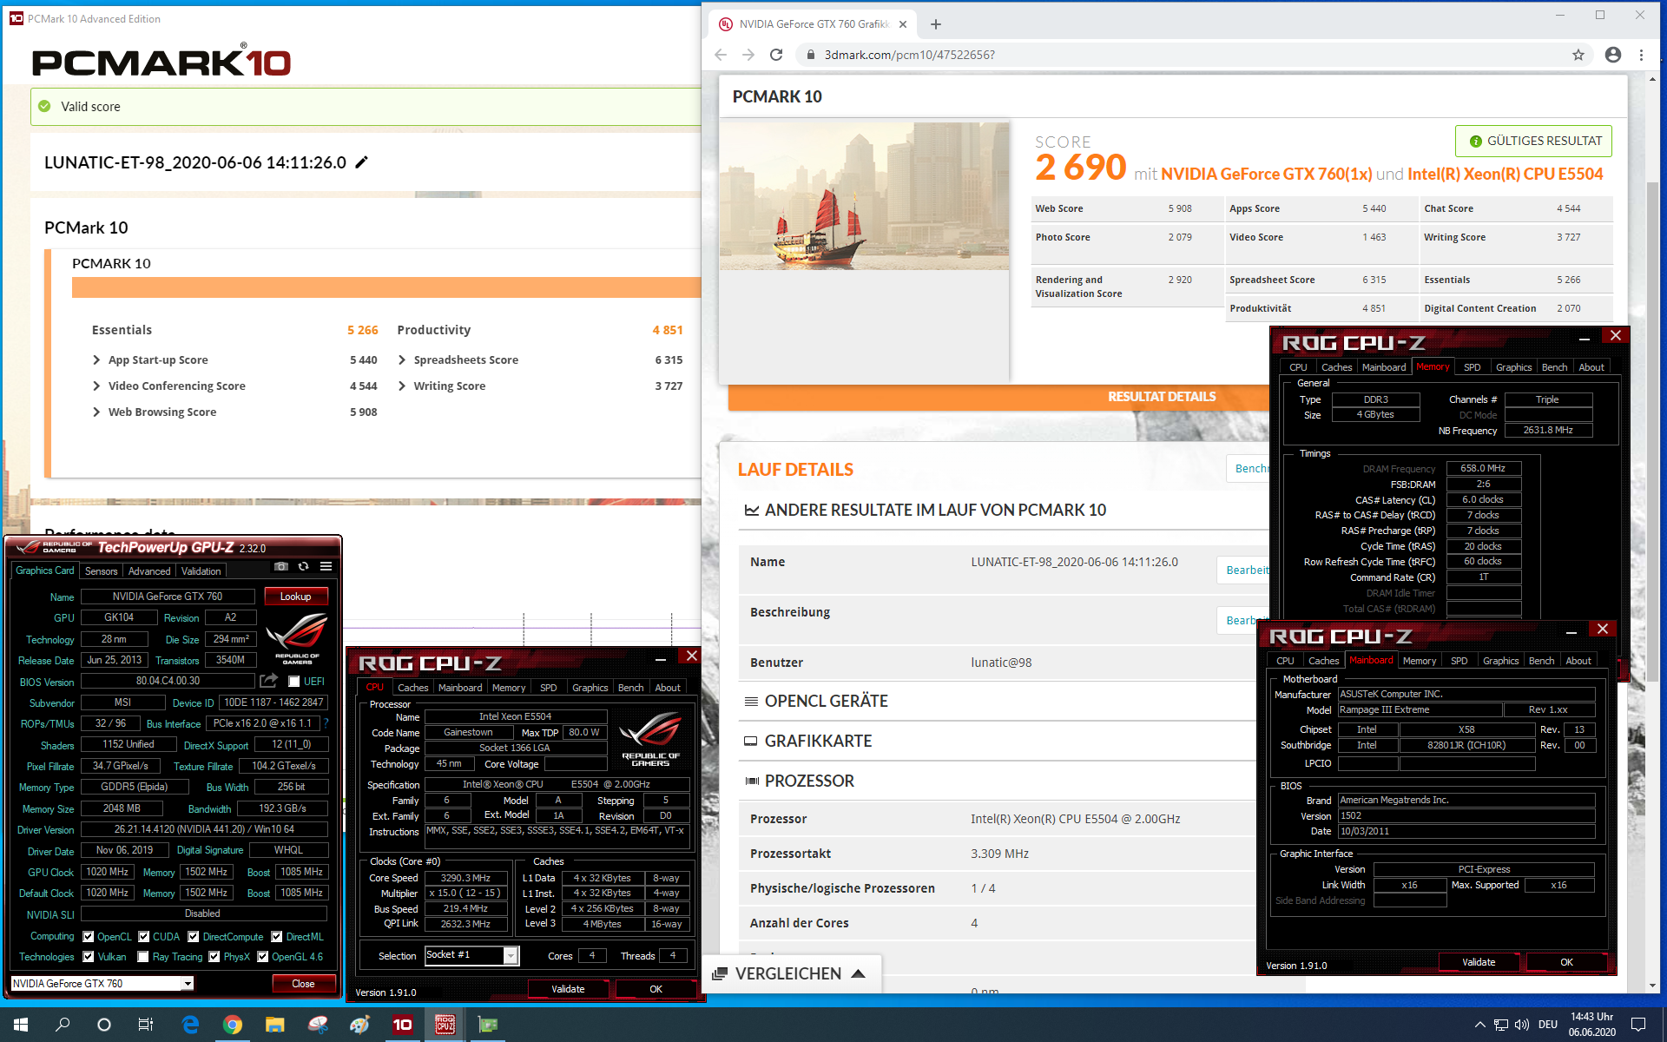The image size is (1667, 1042).
Task: Click the junk boat result thumbnail image
Action: pos(864,196)
